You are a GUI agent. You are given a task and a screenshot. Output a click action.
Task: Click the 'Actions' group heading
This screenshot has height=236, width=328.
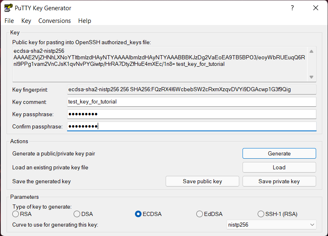19,141
